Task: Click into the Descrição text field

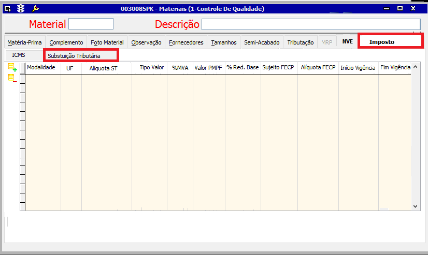Action: 311,24
